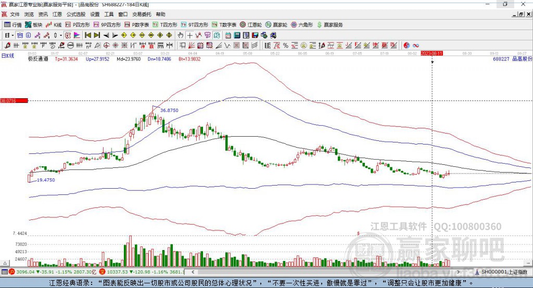The height and width of the screenshot is (288, 533).
Task: Click the 19.4750 low price label
Action: tap(46, 180)
